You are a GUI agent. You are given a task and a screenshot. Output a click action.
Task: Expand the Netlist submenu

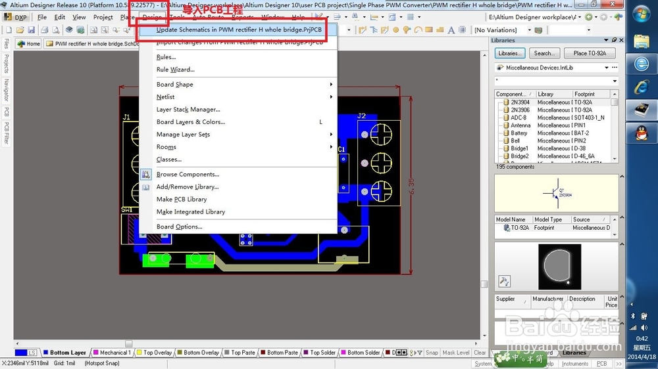pos(239,97)
